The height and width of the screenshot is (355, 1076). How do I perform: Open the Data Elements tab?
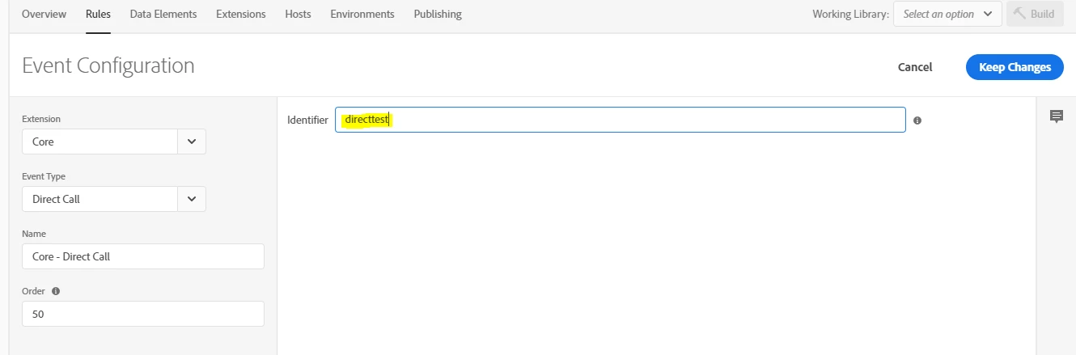tap(163, 15)
